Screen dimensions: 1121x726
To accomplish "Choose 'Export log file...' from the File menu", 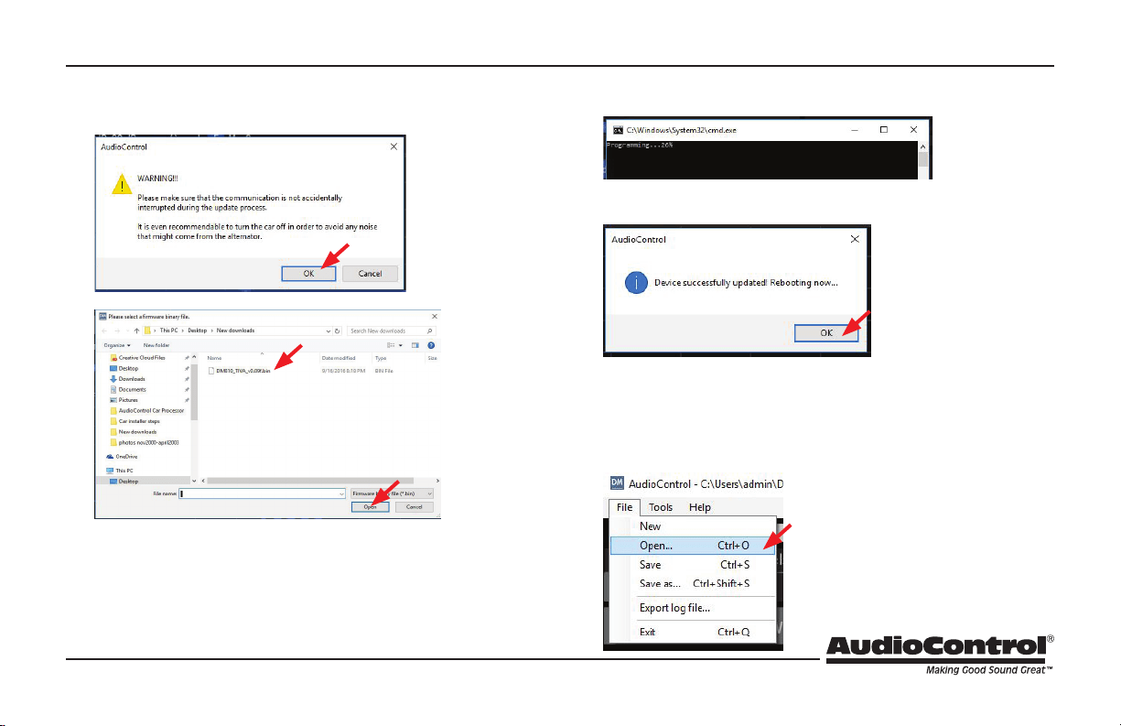I will 692,608.
